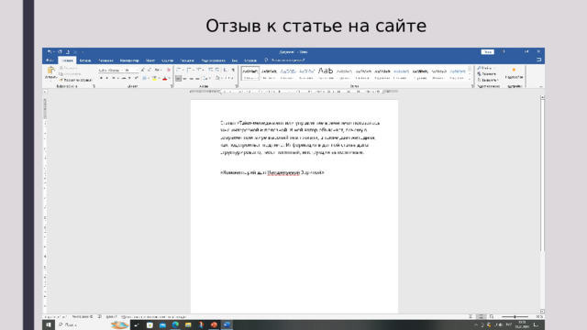Open the File tab
The width and height of the screenshot is (587, 330).
tap(50, 60)
